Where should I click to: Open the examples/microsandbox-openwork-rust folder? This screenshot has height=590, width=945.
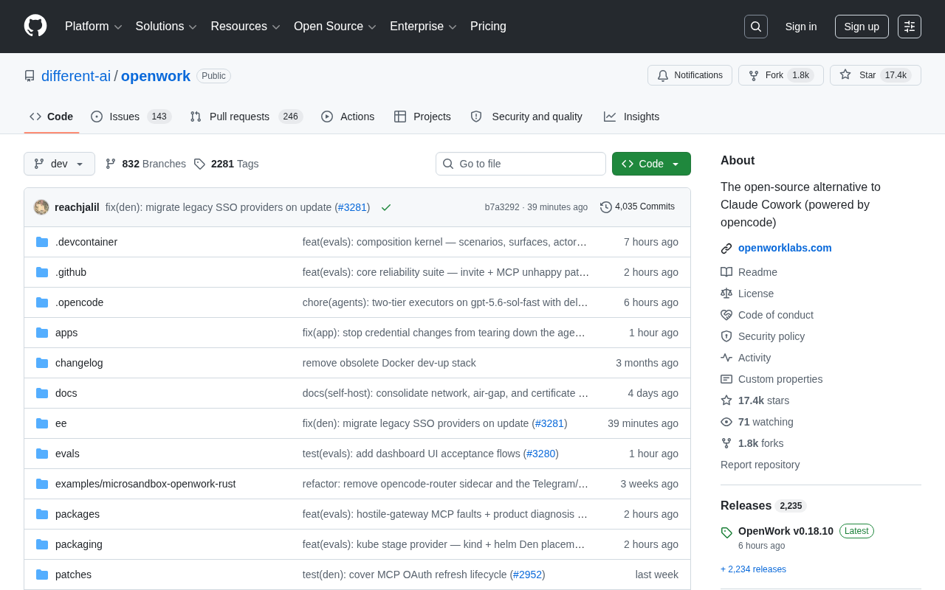145,484
